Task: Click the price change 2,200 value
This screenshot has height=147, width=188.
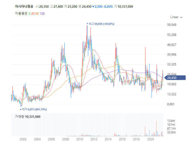Action: pos(98,7)
